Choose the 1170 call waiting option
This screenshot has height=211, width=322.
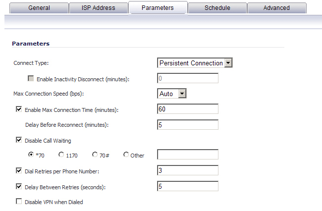[61, 155]
